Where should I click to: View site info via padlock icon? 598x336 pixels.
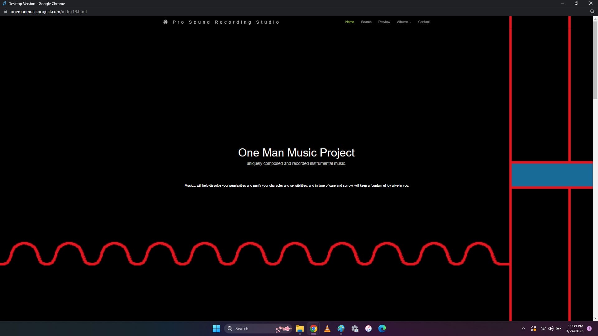pyautogui.click(x=5, y=12)
